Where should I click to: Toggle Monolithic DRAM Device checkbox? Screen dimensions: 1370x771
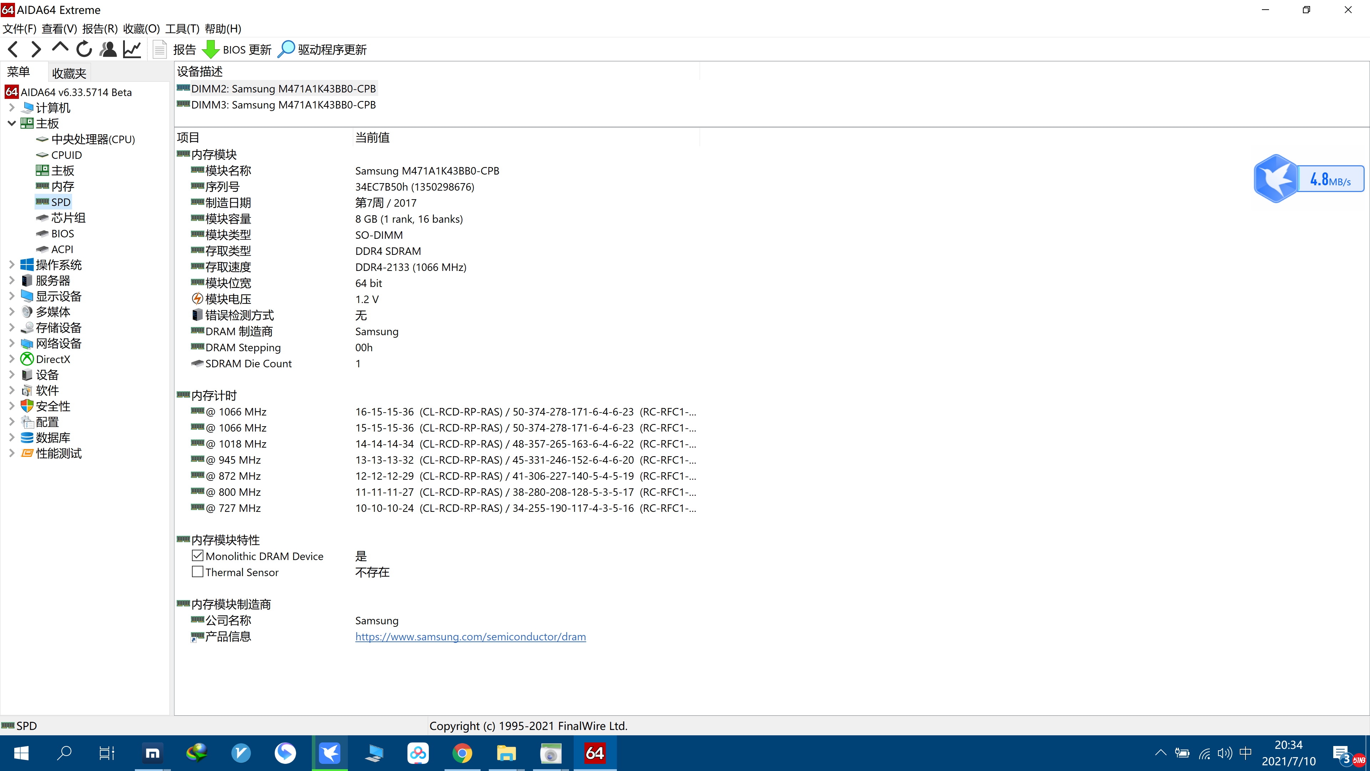[197, 555]
